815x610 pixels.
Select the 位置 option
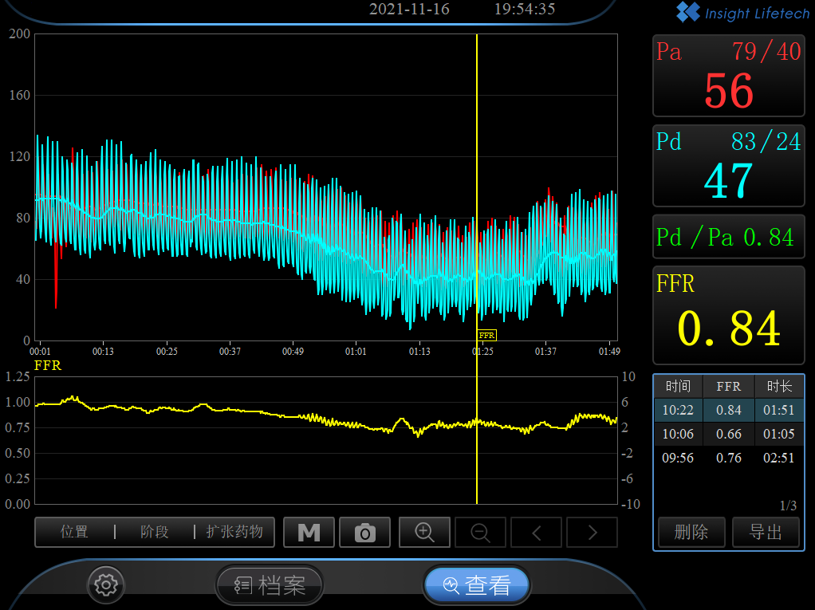click(74, 532)
